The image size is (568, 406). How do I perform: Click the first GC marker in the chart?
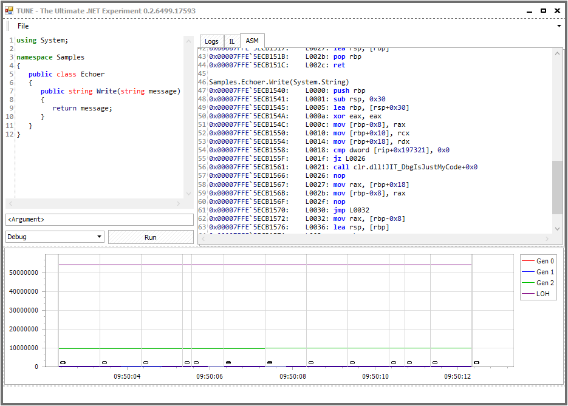pos(63,362)
